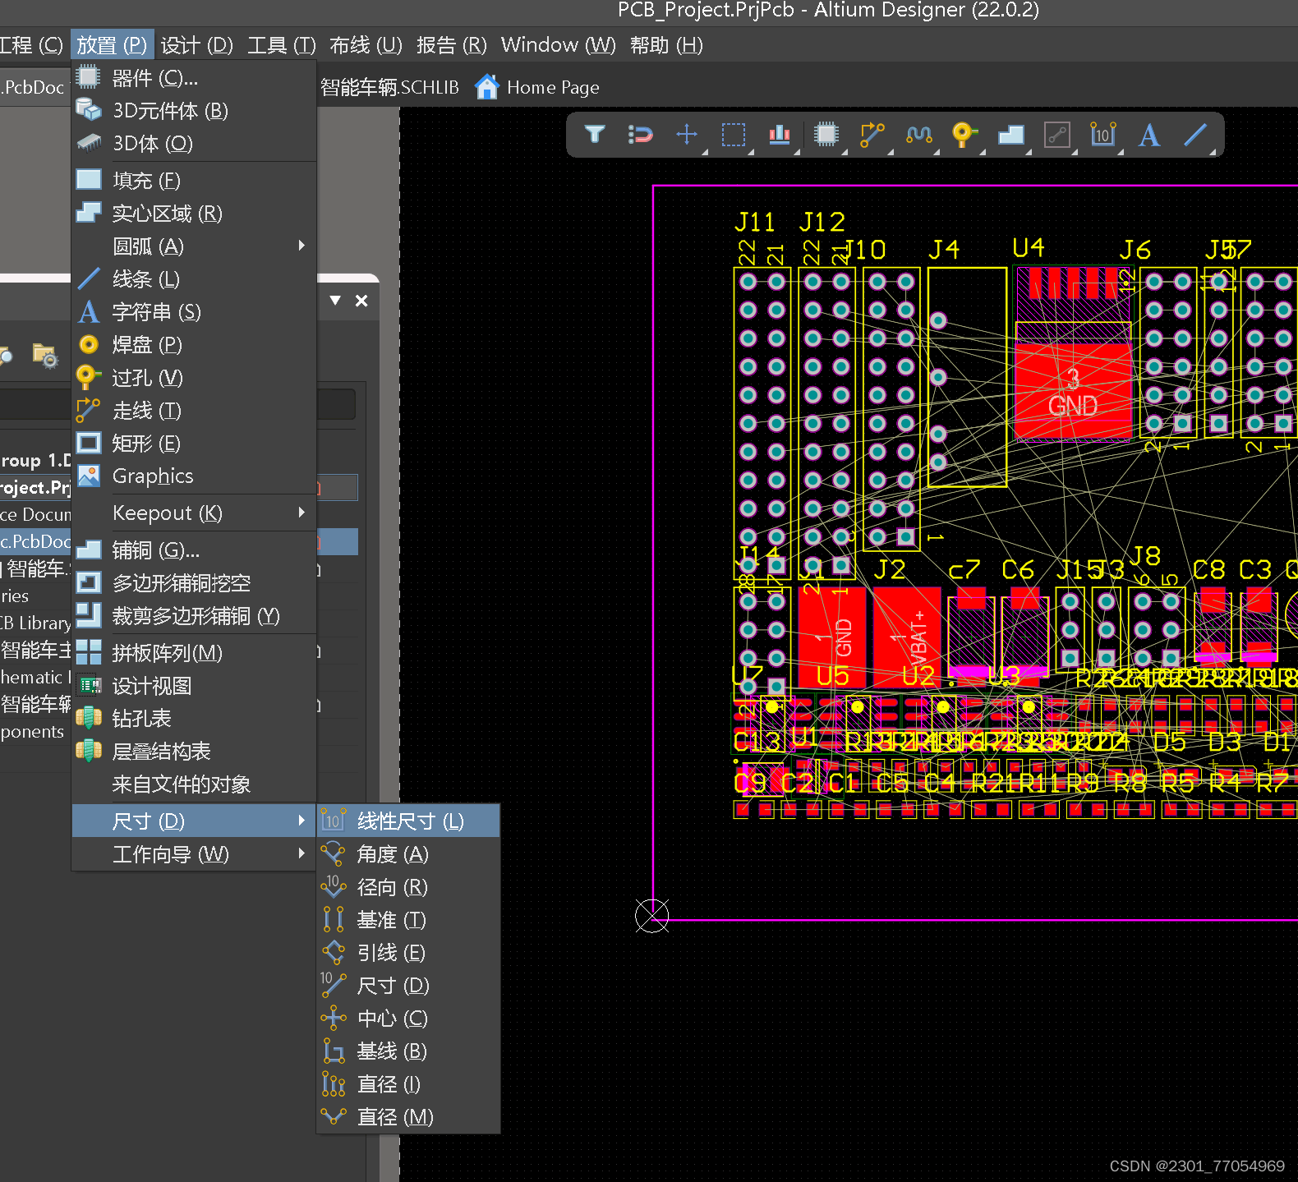Choose 3D体 (O) menu entry
1298x1182 pixels.
tap(194, 144)
